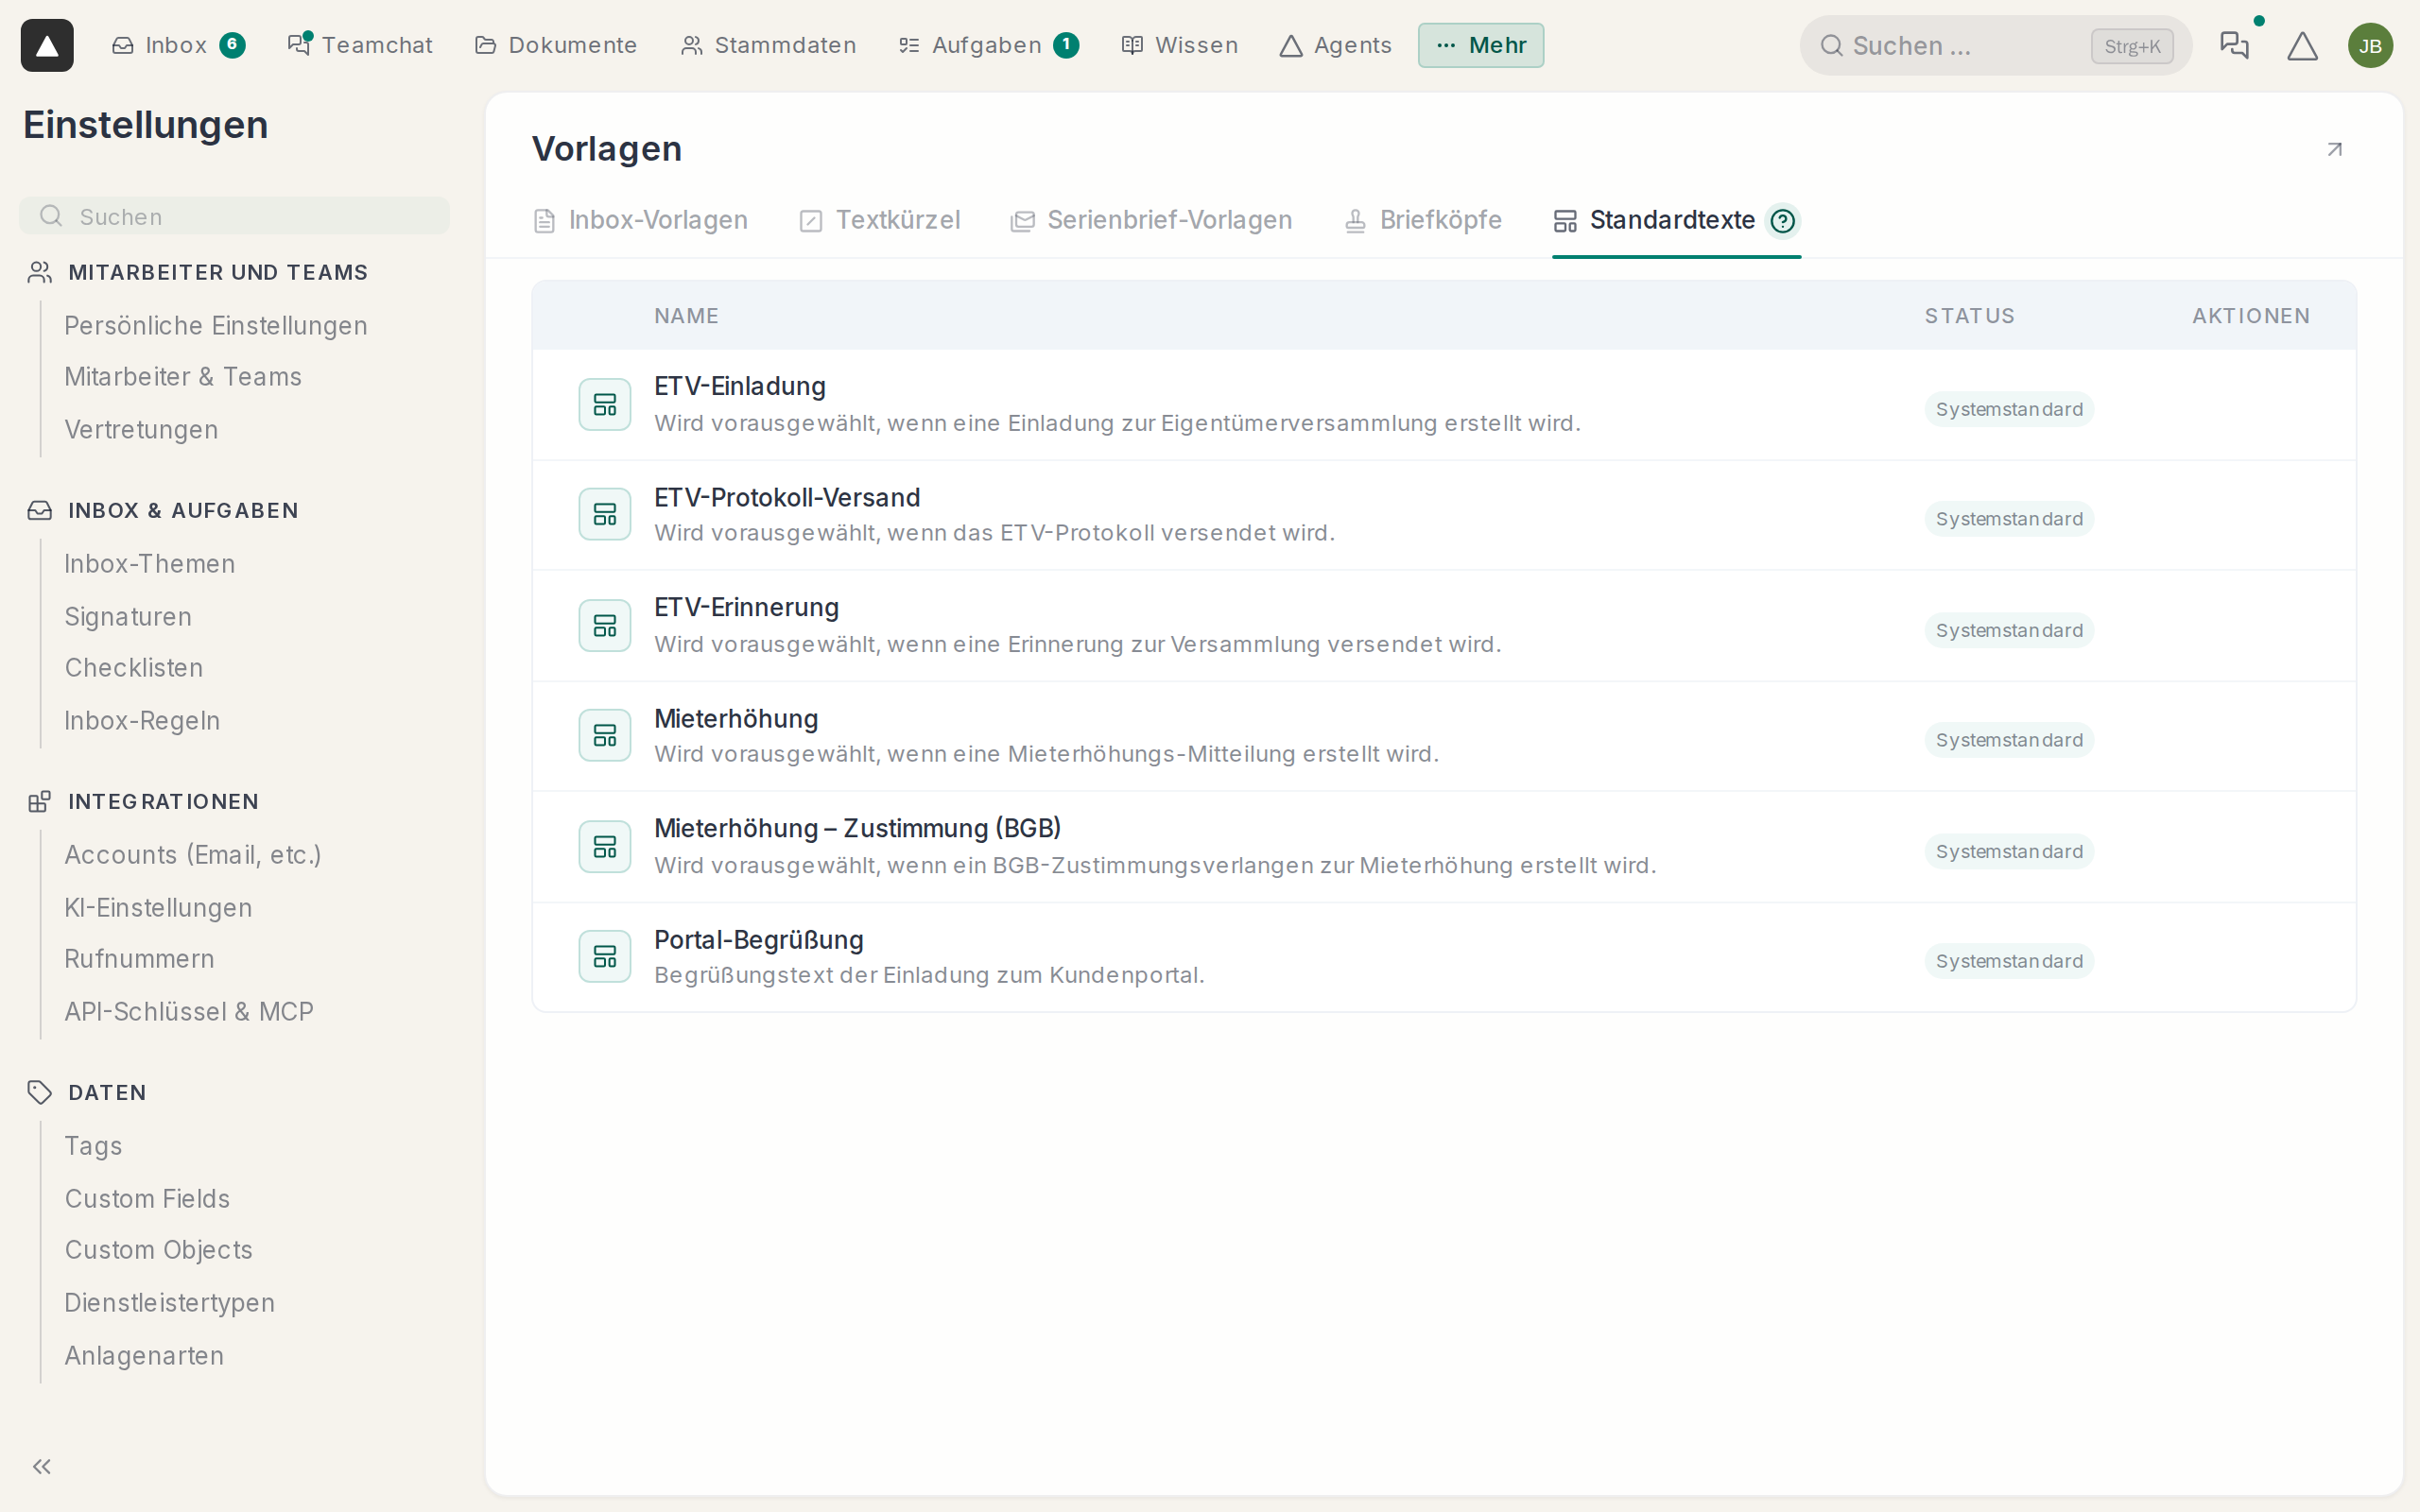Open Inbox-Regeln settings
Viewport: 2420px width, 1512px height.
(142, 721)
